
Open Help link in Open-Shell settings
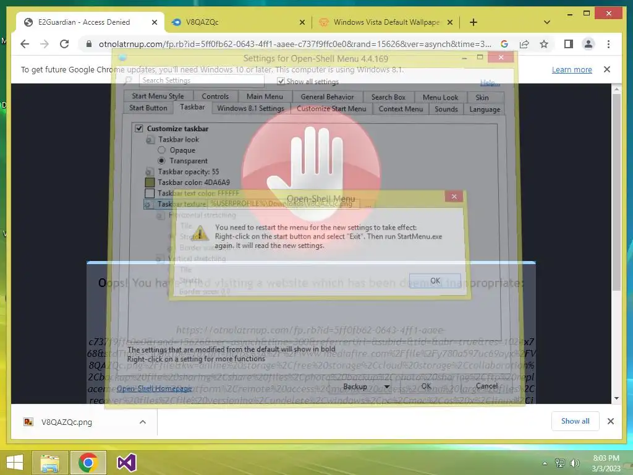[490, 83]
